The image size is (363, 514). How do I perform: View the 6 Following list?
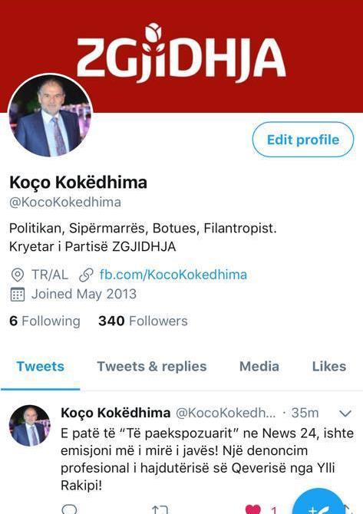[x=45, y=321]
